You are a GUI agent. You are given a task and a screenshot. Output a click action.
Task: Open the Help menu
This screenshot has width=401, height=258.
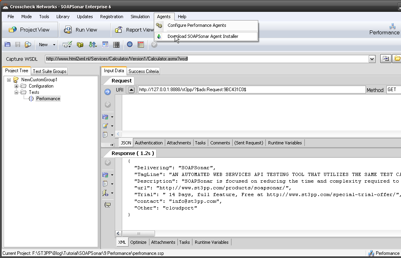pyautogui.click(x=182, y=17)
